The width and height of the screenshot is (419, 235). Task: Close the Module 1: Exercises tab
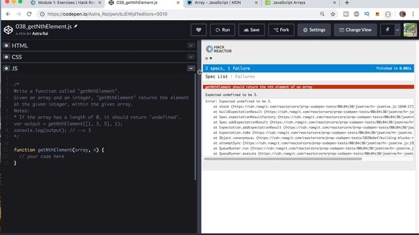(x=100, y=3)
